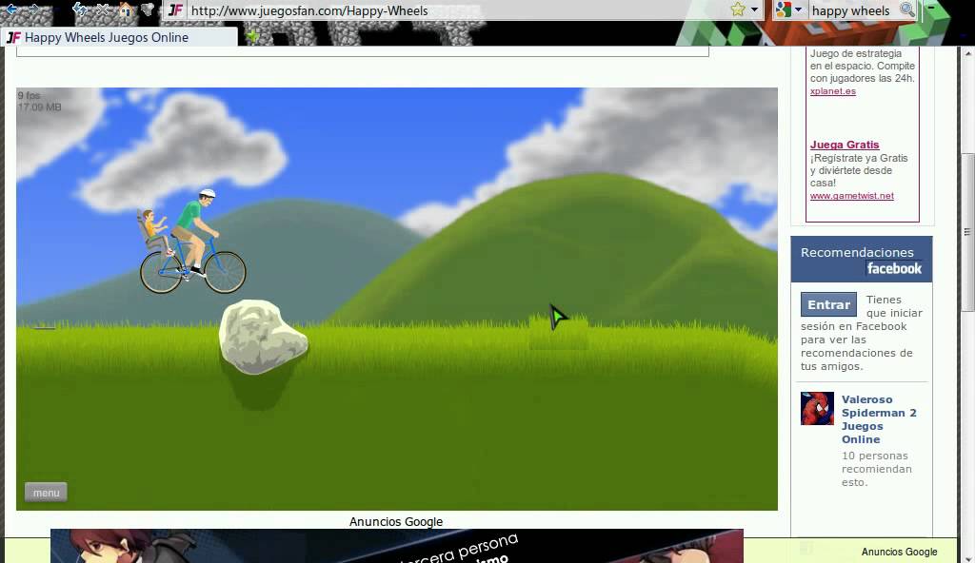Visit the www.gametwist.net link
This screenshot has height=563, width=975.
point(852,196)
